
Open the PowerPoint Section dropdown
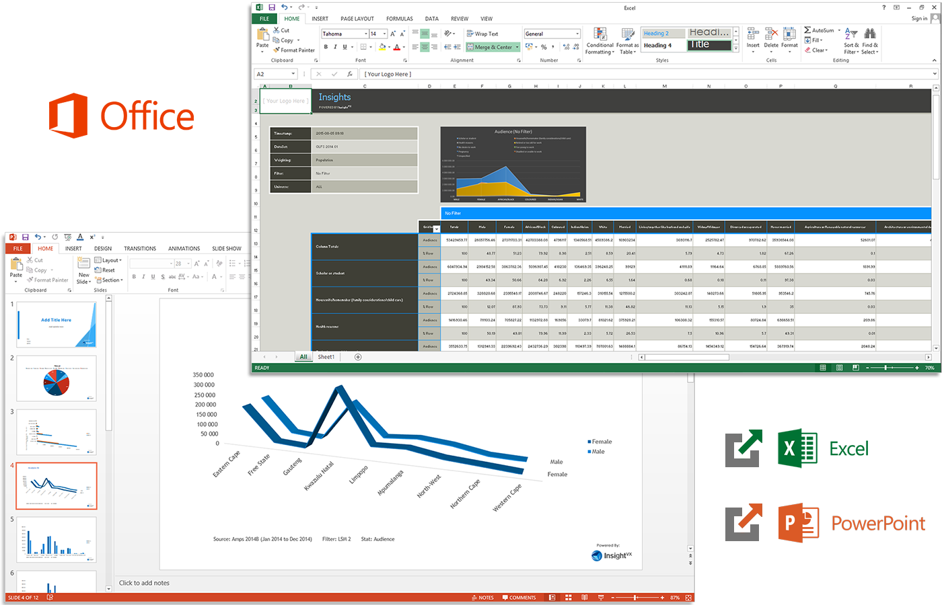pyautogui.click(x=109, y=280)
